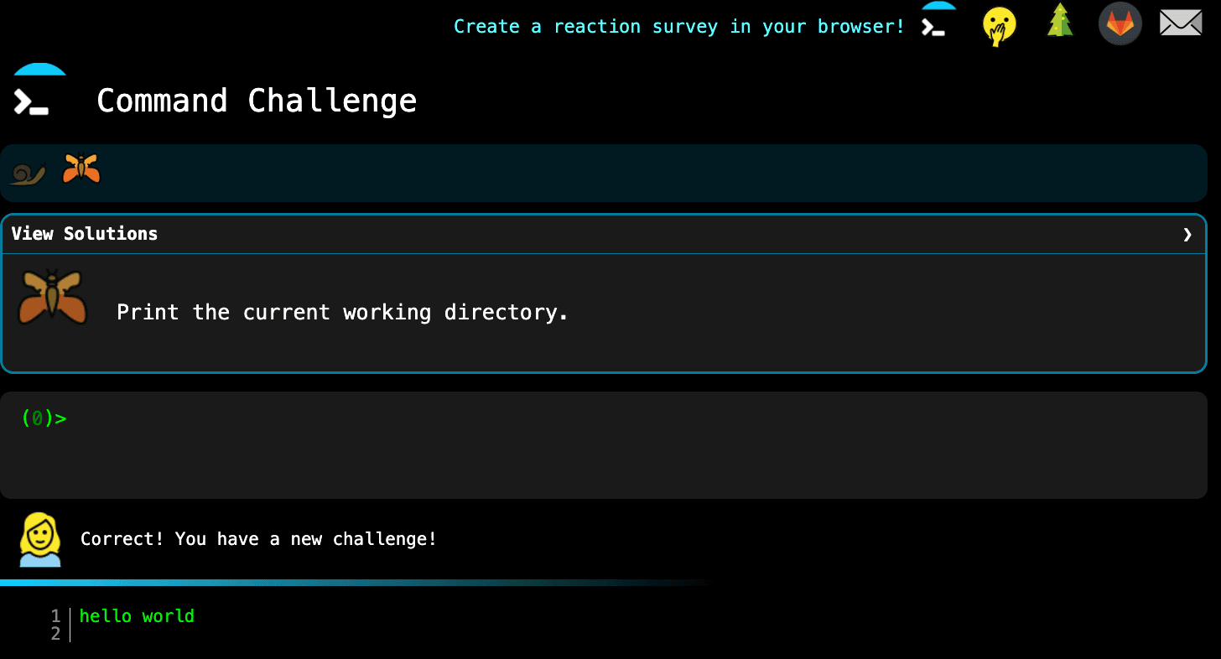This screenshot has height=659, width=1221.
Task: Click the "Correct! You have a new challenge!" message
Action: click(x=258, y=539)
